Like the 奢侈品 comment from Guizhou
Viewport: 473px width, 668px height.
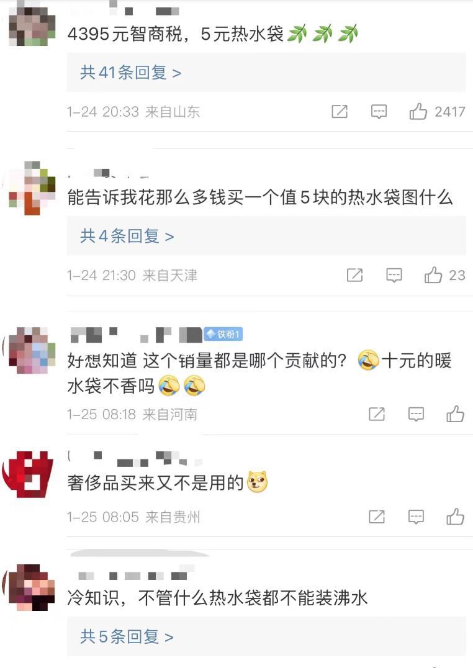pyautogui.click(x=455, y=517)
